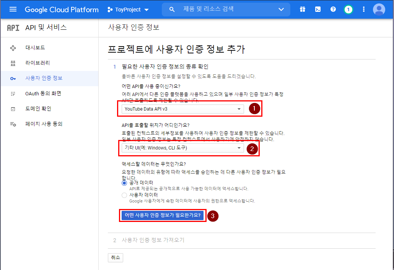The width and height of the screenshot is (394, 270).
Task: Click the 사용자 인증 정보 page title
Action: tap(134, 27)
